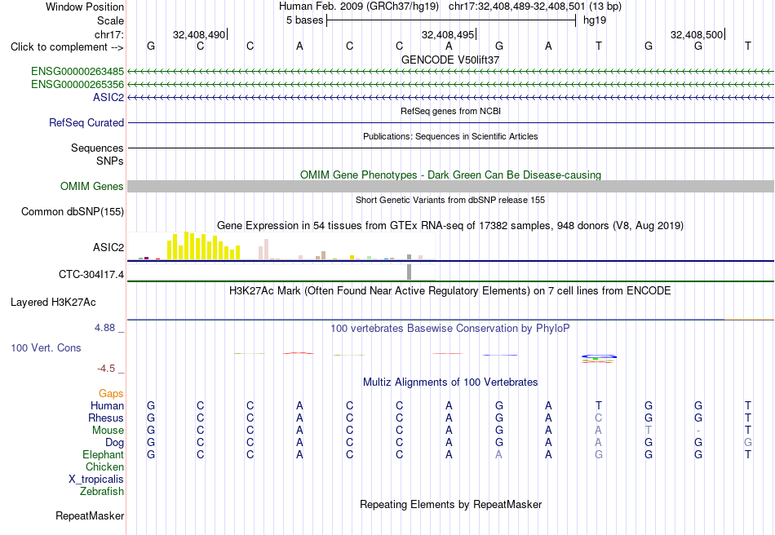
Task: Select the Zebrafish species row label
Action: (102, 492)
